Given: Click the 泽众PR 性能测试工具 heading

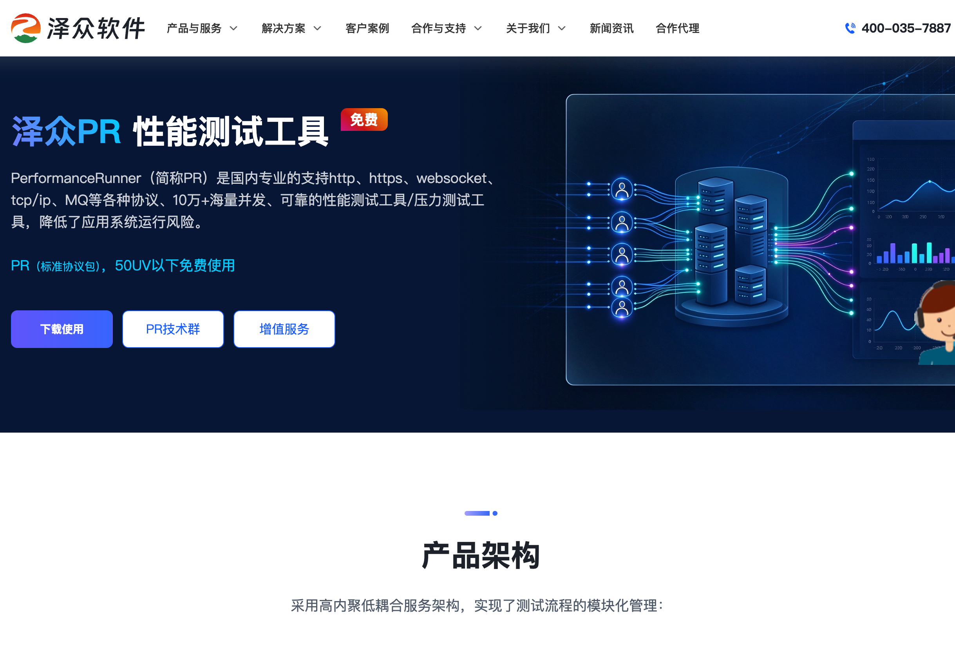Looking at the screenshot, I should coord(170,132).
